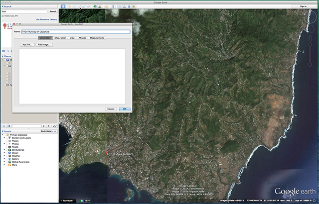Screen dimensions: 319x204
Task: Click into the description text area
Action: point(72,77)
